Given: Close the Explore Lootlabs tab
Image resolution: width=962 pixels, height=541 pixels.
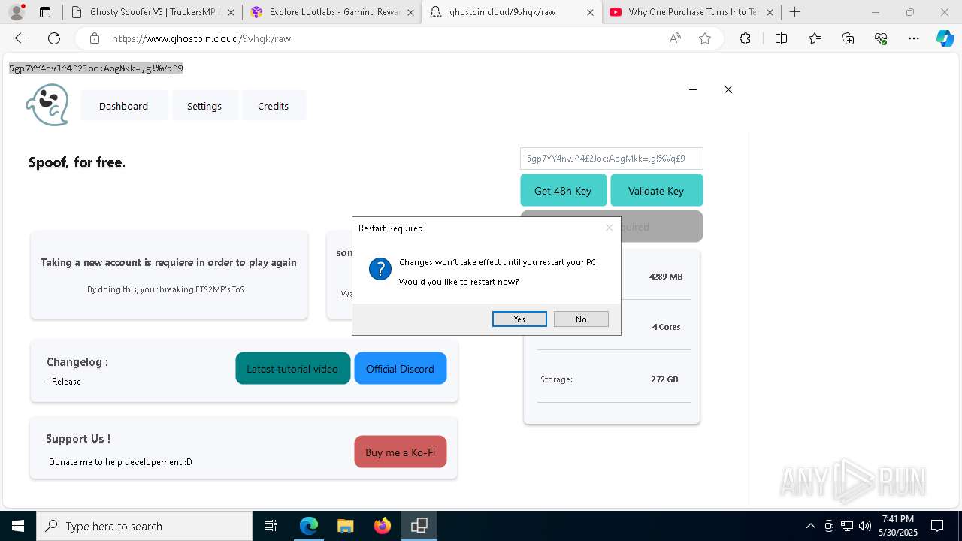Looking at the screenshot, I should [x=410, y=12].
